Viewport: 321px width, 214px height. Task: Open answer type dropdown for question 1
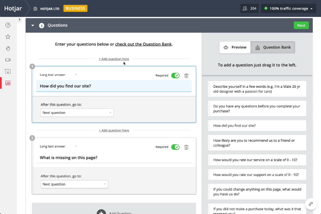(58, 75)
